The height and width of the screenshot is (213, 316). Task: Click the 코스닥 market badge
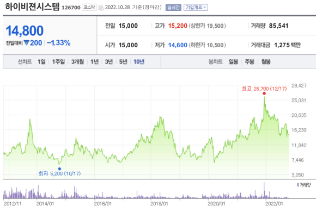(89, 7)
